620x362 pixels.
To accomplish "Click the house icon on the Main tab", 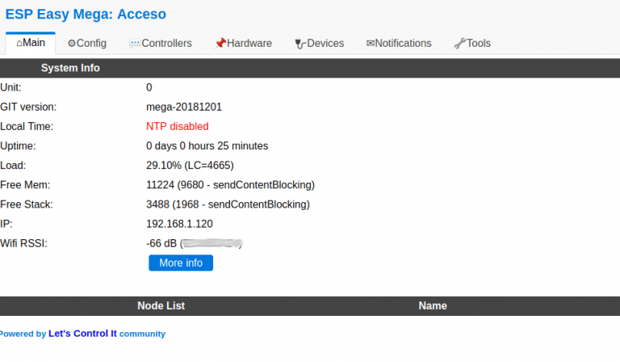I will coord(19,43).
